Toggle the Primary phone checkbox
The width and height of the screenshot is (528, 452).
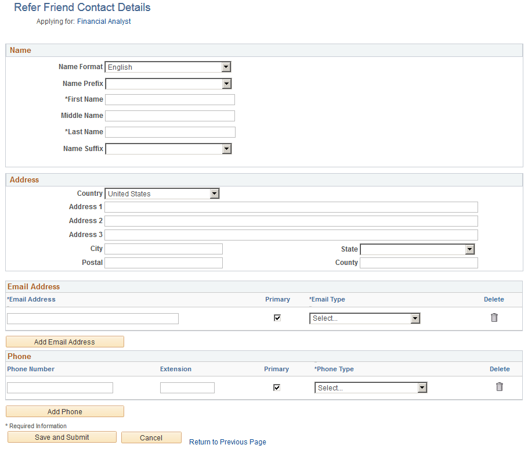coord(276,387)
